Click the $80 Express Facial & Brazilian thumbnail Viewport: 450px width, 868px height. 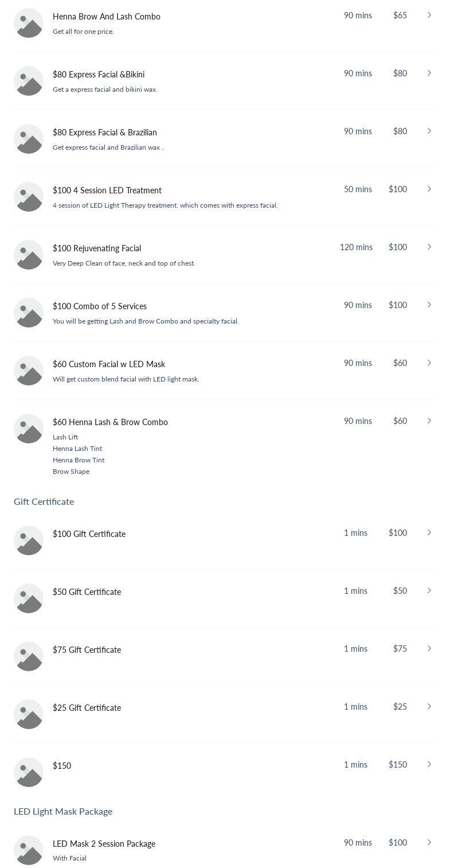click(x=29, y=139)
